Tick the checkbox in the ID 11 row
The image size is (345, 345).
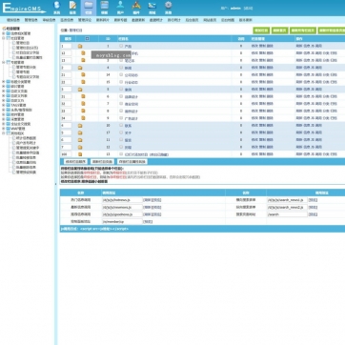tap(121, 140)
